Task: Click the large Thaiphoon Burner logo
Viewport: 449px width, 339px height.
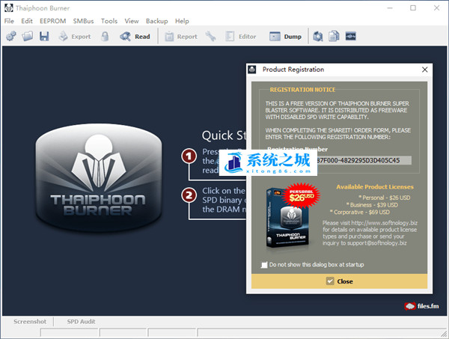Action: point(99,177)
